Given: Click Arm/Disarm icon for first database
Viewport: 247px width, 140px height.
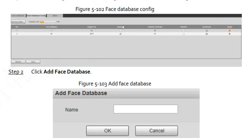Looking at the screenshot, I should coord(206,30).
